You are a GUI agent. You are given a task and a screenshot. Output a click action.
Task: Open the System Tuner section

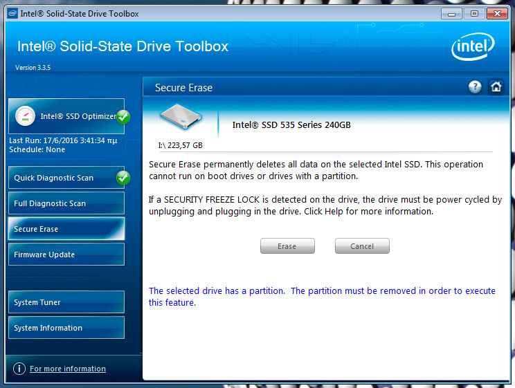pyautogui.click(x=66, y=302)
